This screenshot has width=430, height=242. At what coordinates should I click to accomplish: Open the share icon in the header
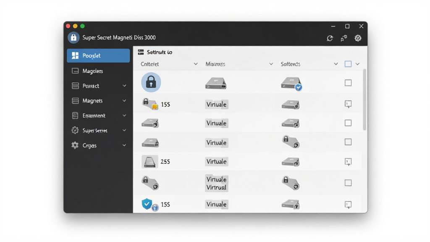(344, 38)
